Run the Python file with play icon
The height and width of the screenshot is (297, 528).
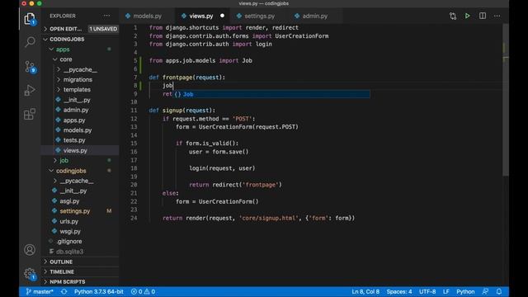point(468,16)
